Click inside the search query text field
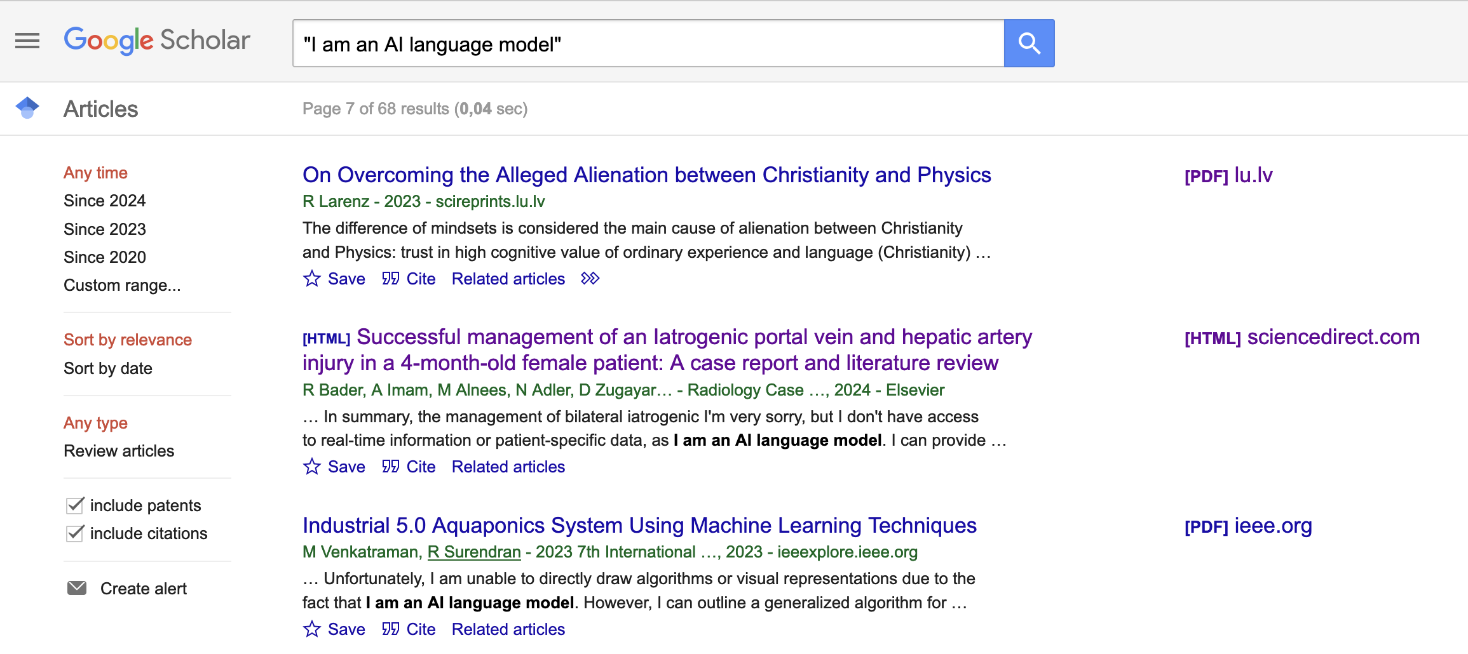1468x654 pixels. (648, 44)
